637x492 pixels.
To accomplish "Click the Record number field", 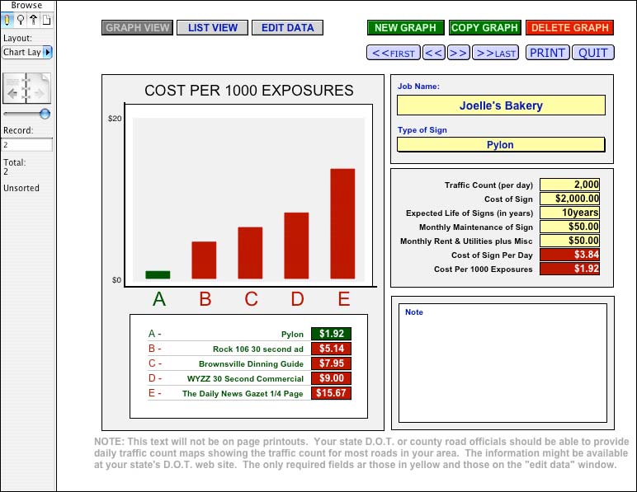I will coord(27,145).
